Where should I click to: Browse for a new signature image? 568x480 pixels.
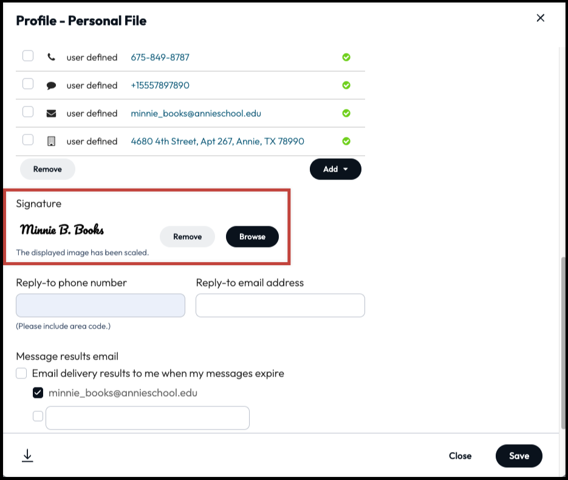coord(252,237)
